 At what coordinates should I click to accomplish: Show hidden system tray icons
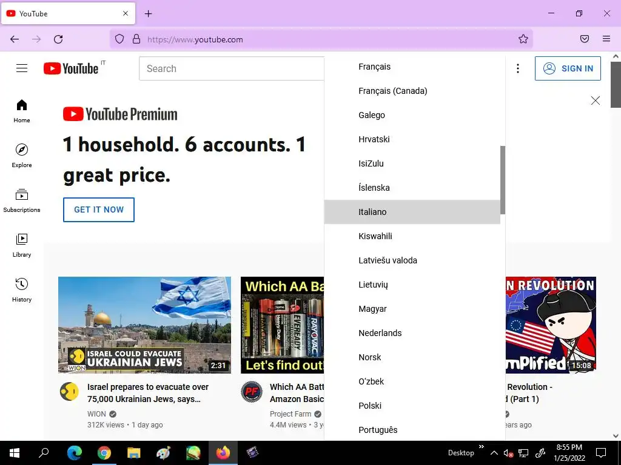[494, 453]
